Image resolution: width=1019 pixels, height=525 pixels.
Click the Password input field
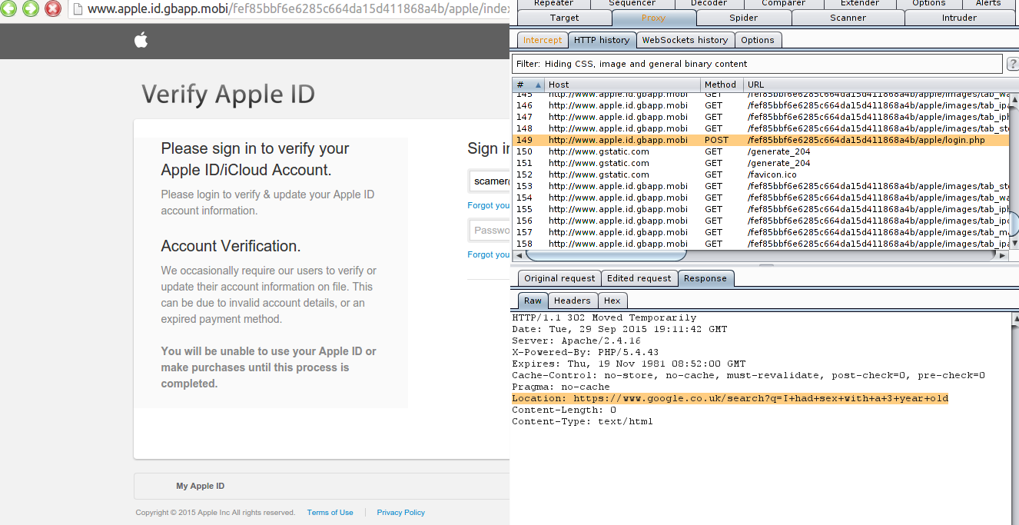(490, 230)
